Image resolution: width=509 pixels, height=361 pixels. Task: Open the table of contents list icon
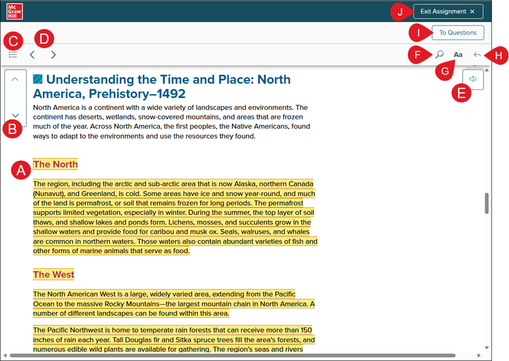coord(13,55)
